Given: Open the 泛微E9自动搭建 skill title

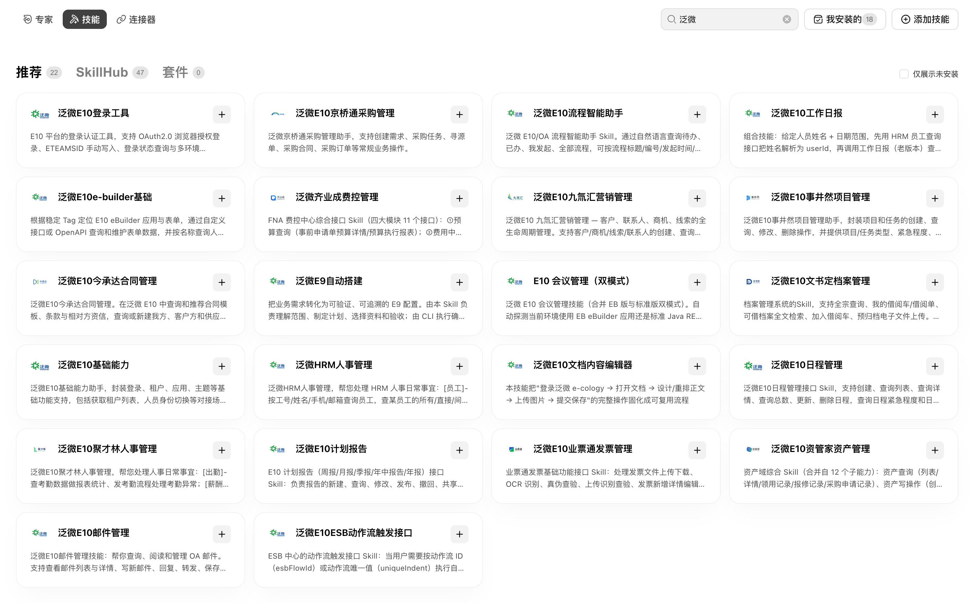Looking at the screenshot, I should pyautogui.click(x=329, y=281).
